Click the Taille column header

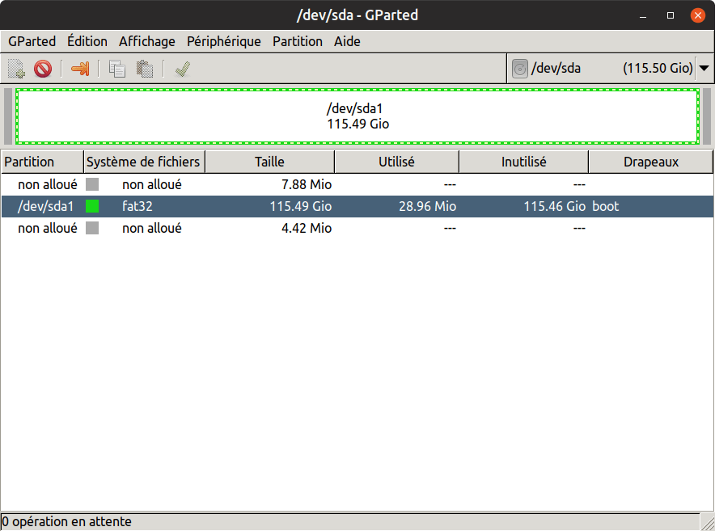269,162
